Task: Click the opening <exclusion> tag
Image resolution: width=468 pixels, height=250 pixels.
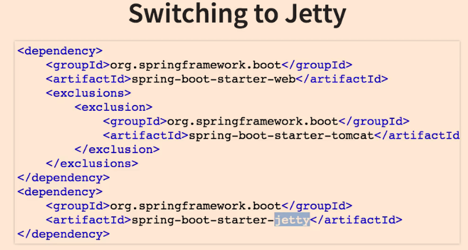Action: tap(113, 107)
